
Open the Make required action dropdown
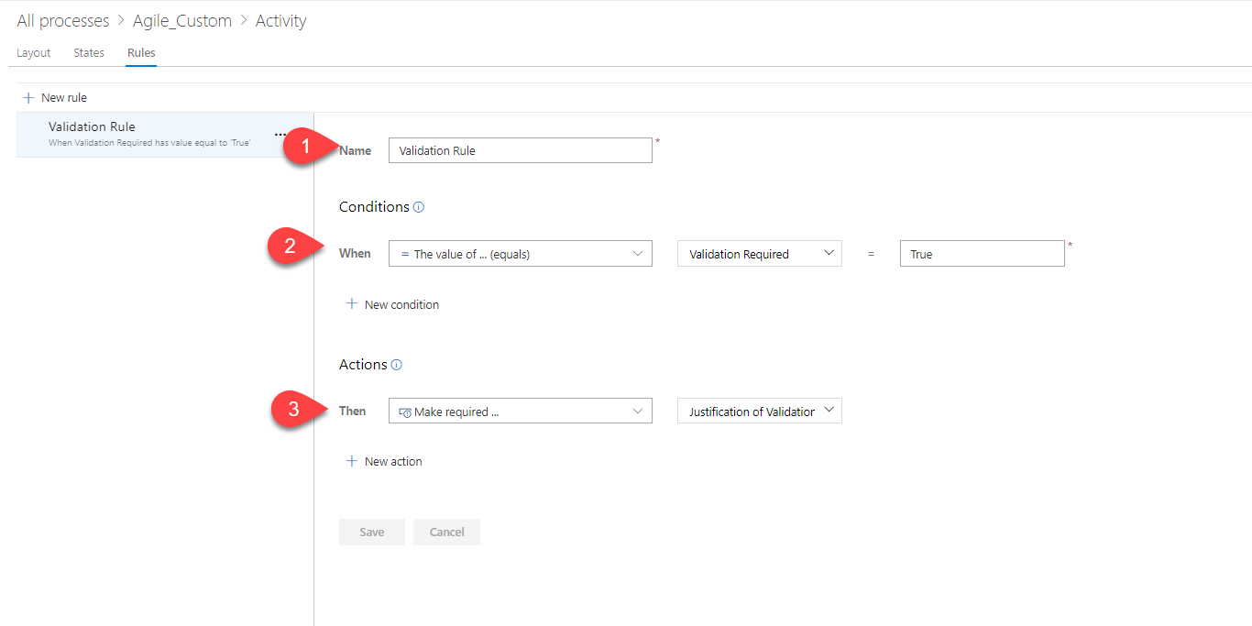[638, 412]
